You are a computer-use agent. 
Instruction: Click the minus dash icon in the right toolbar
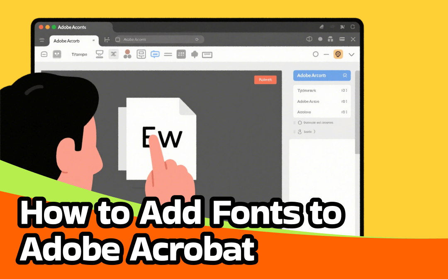point(326,54)
